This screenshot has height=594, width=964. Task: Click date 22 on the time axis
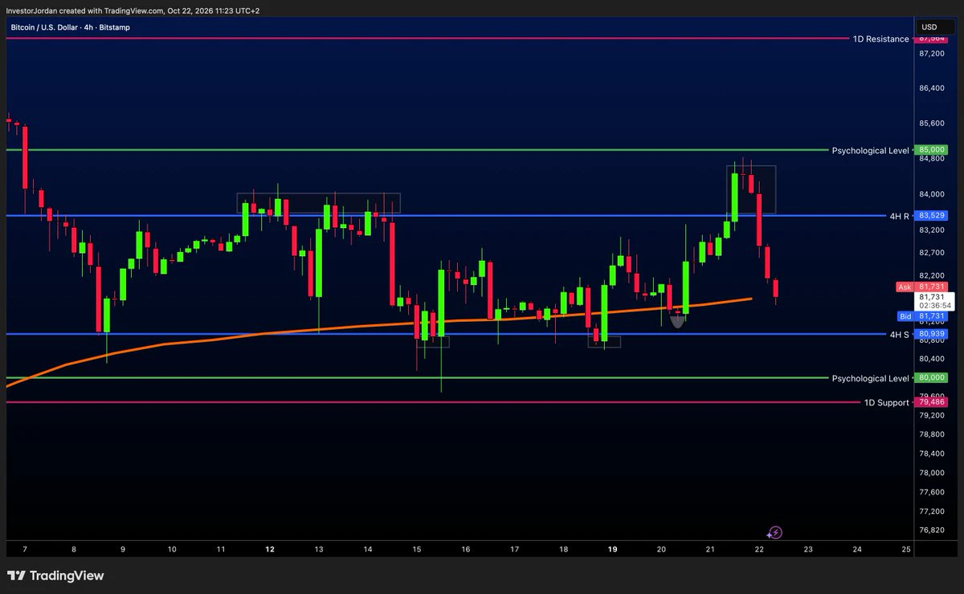pyautogui.click(x=760, y=550)
